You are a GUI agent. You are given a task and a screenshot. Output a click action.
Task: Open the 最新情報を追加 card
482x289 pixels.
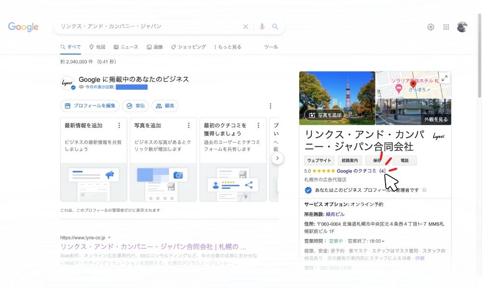94,159
